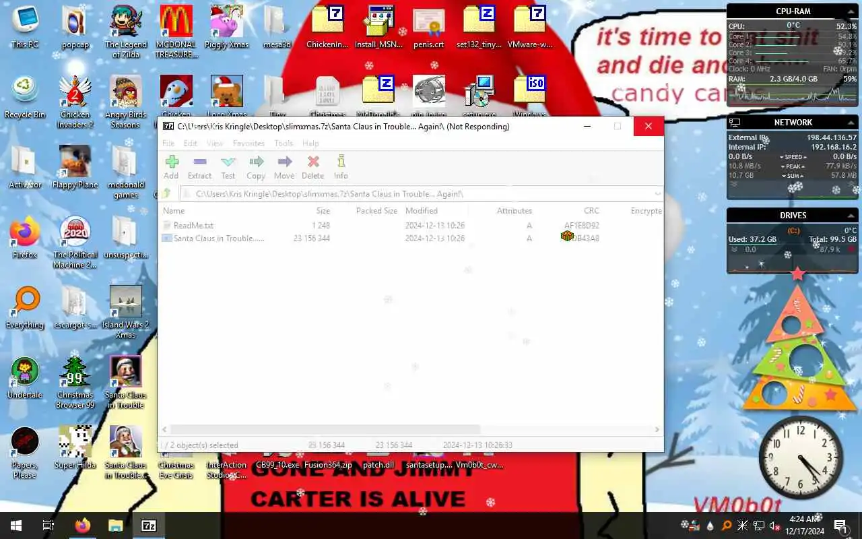The width and height of the screenshot is (862, 539).
Task: Select Everything search shortcut
Action: [x=25, y=308]
